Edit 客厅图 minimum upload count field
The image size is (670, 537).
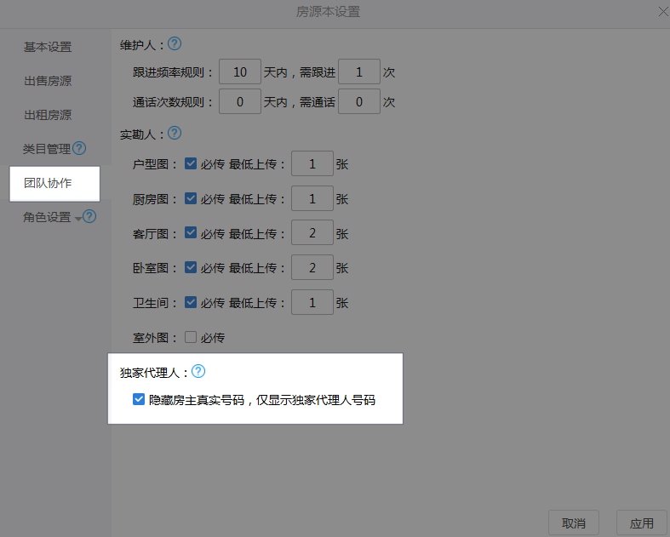[x=312, y=233]
